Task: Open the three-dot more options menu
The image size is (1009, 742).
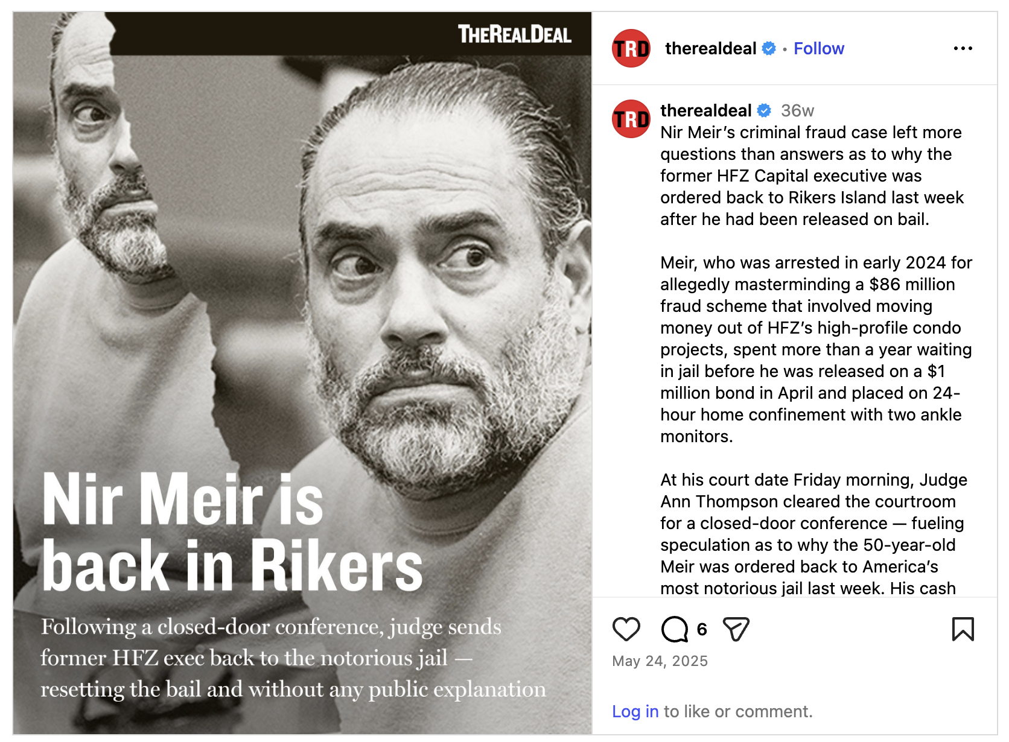Action: pyautogui.click(x=963, y=48)
